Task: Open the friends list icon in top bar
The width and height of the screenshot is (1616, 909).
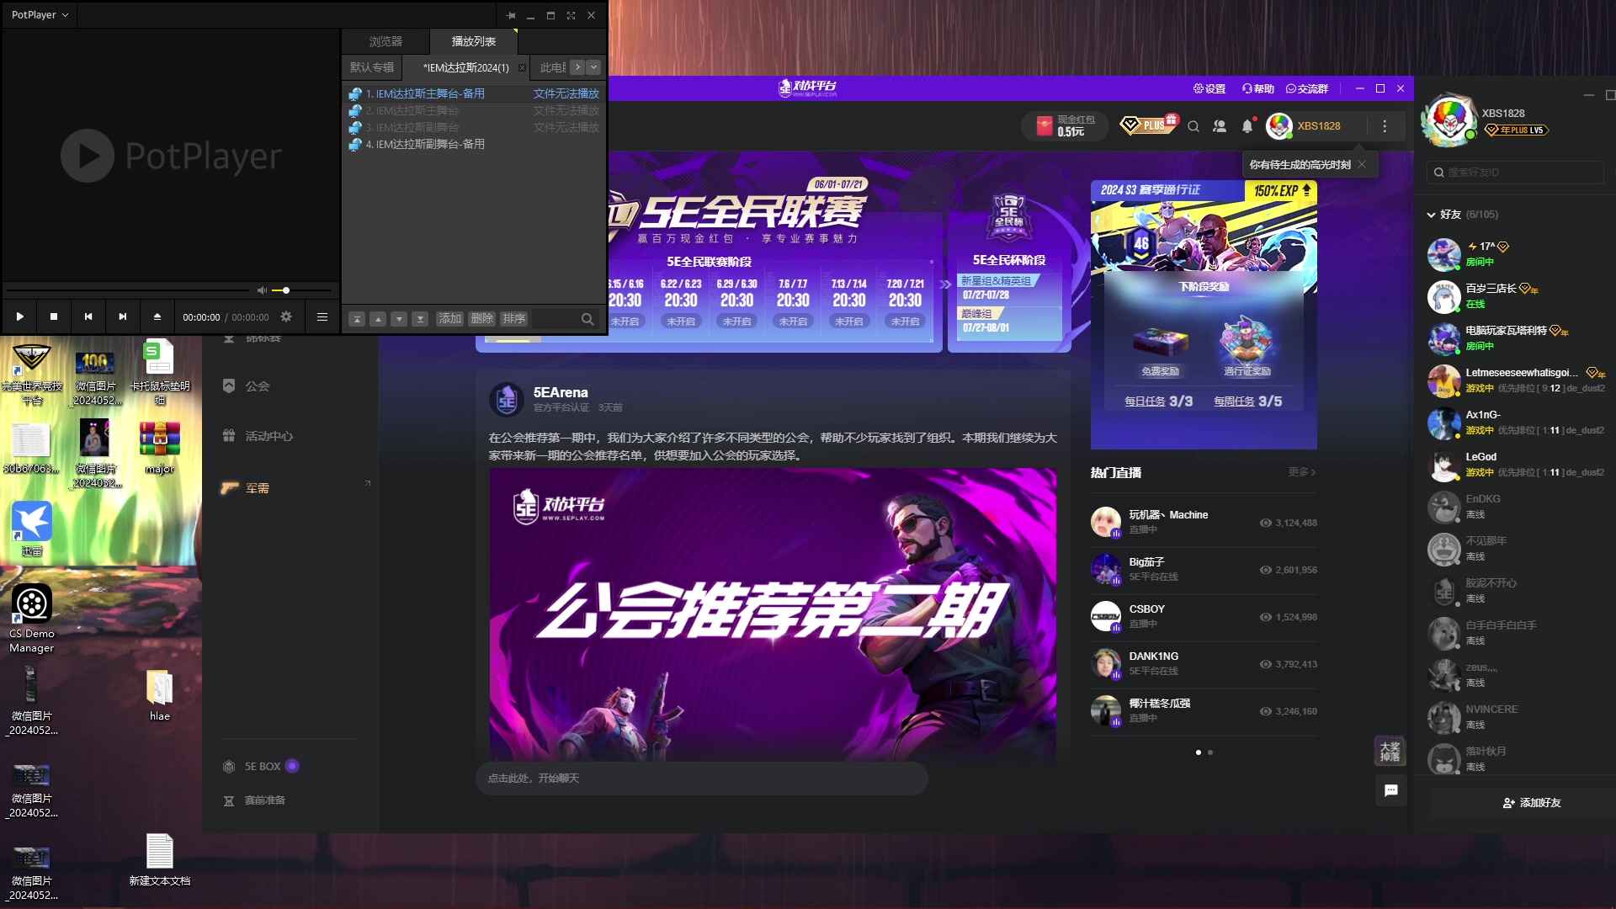Action: [1220, 126]
